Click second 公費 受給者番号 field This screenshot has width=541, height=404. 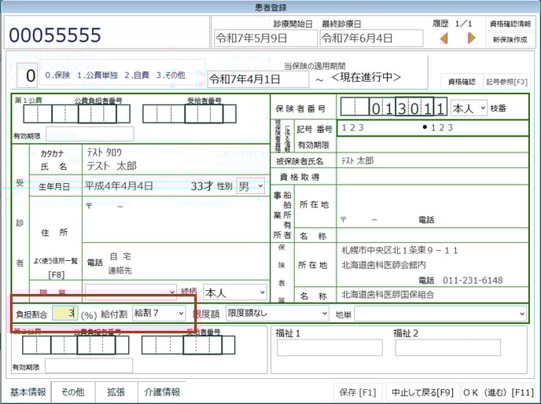pyautogui.click(x=189, y=345)
